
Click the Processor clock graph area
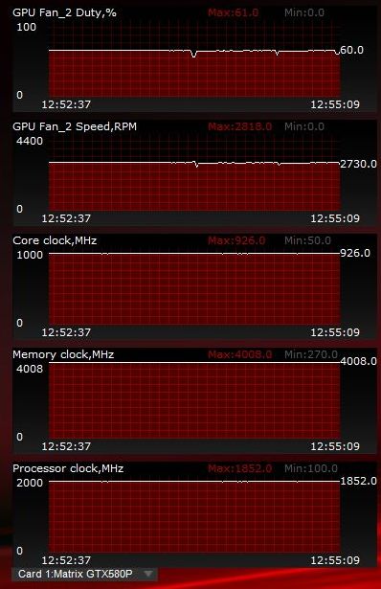click(x=194, y=514)
